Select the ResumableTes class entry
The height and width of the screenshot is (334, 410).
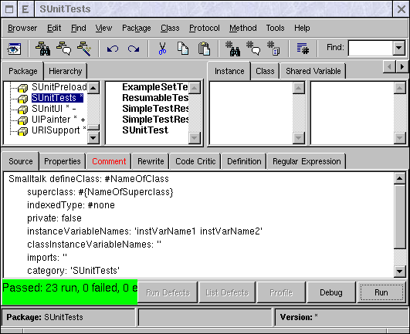pyautogui.click(x=155, y=98)
